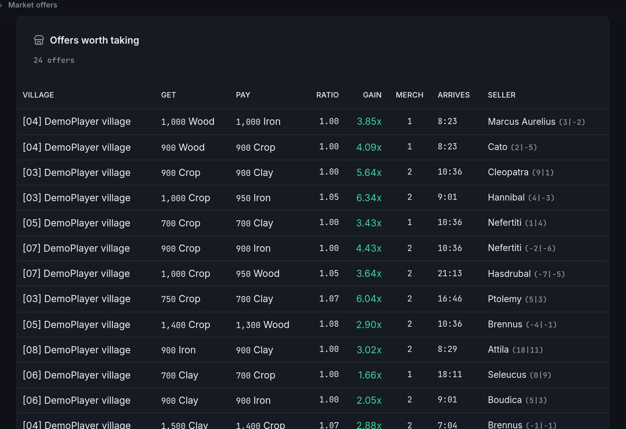This screenshot has height=429, width=626.
Task: Click the 950 Wood pay amount
Action: [258, 274]
